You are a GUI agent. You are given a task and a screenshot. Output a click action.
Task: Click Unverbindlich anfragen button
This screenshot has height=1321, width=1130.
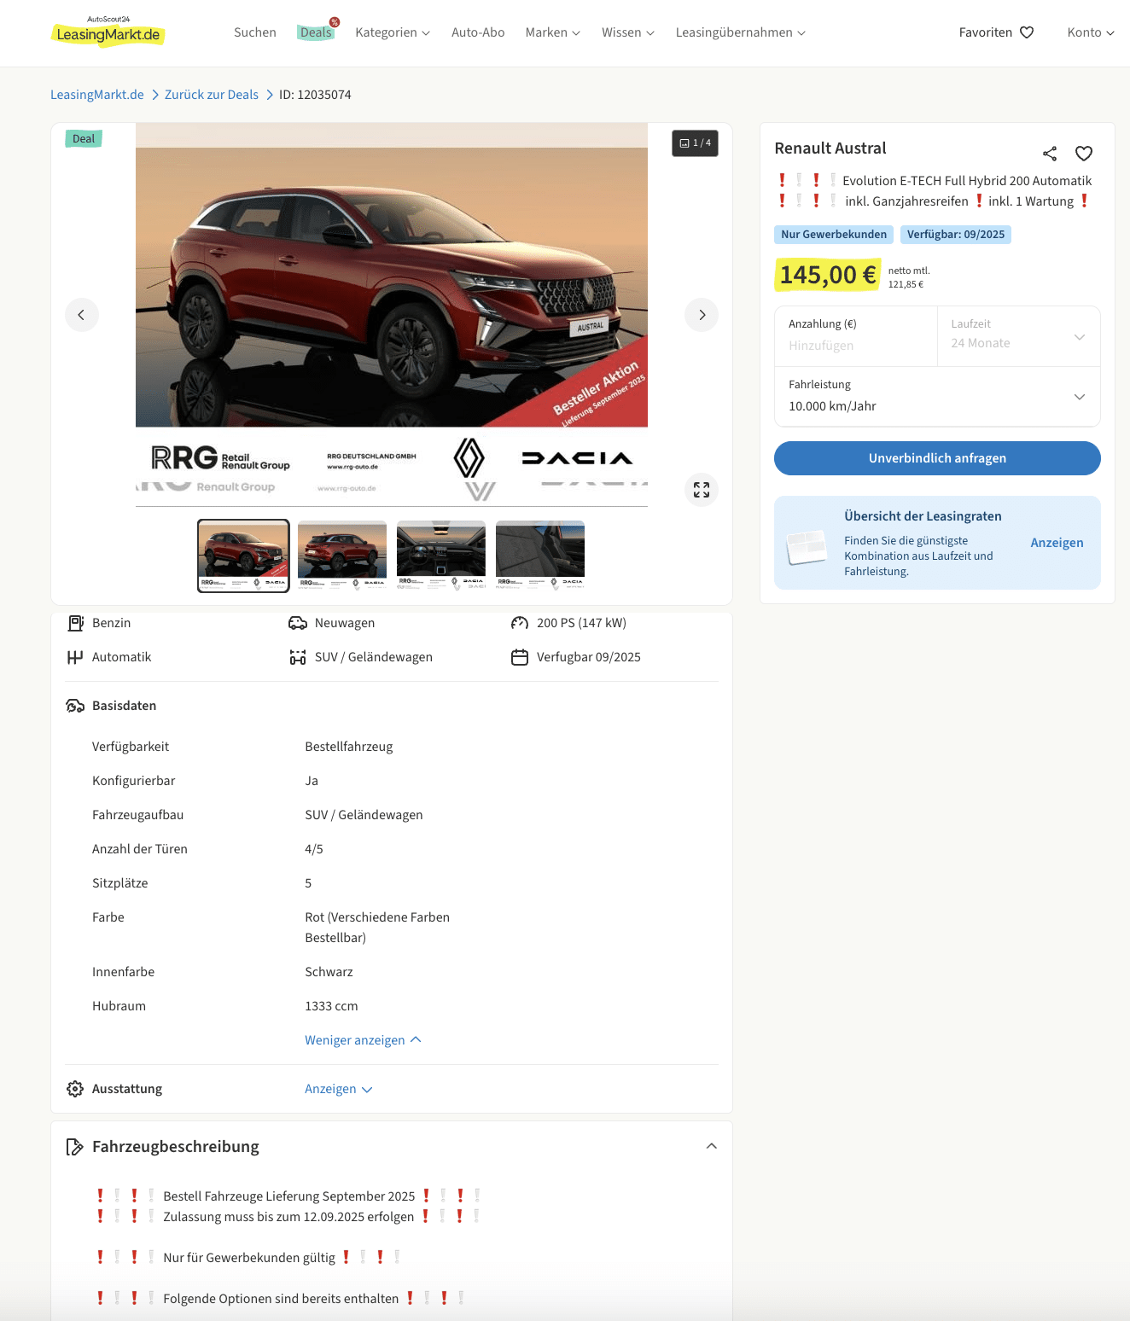937,458
